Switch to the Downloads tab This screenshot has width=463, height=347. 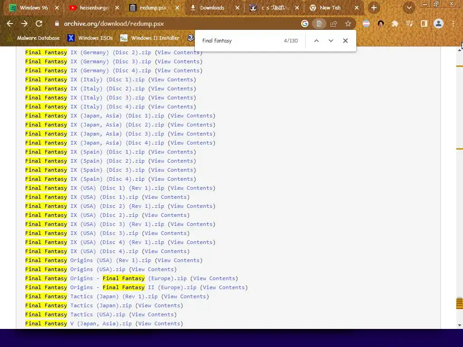[x=214, y=8]
